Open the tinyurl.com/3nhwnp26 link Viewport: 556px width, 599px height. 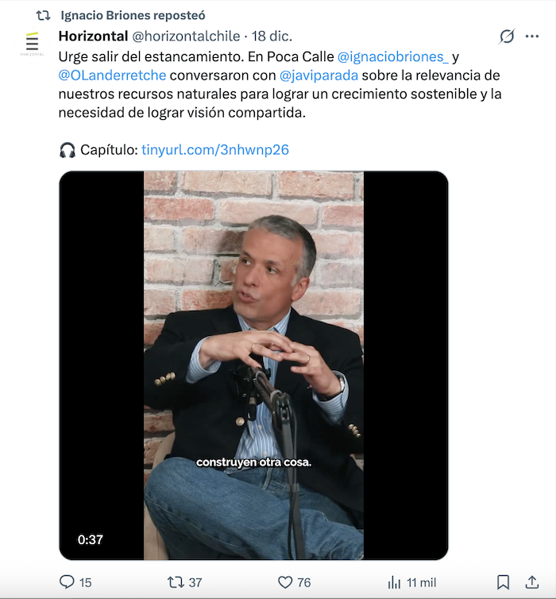214,149
